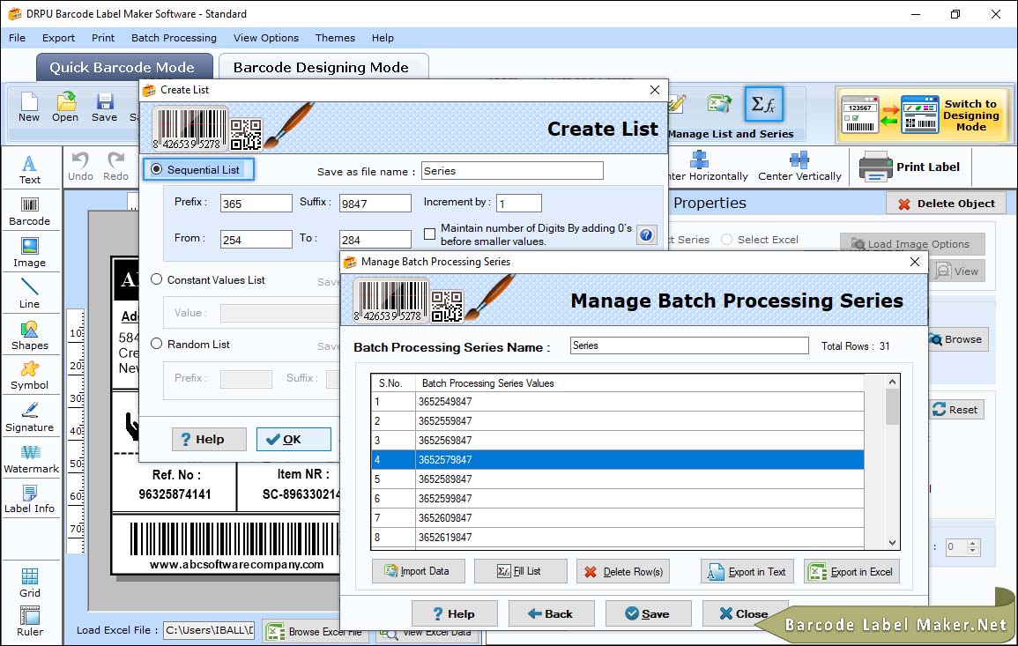Click Help in Manage Batch Processing Series dialog
1018x646 pixels.
coord(455,613)
